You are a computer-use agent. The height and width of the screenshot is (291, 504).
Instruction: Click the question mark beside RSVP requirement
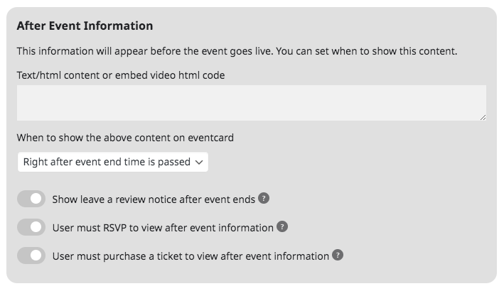coord(282,226)
